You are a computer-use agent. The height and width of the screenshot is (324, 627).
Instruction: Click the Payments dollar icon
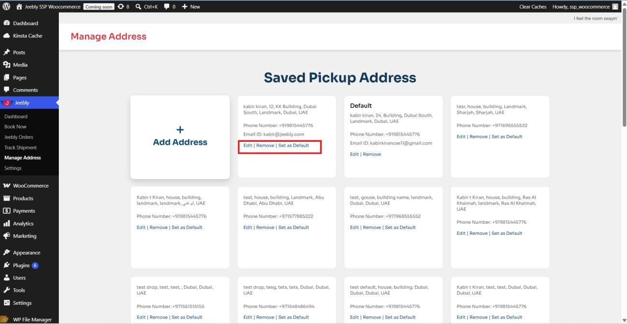pyautogui.click(x=7, y=211)
